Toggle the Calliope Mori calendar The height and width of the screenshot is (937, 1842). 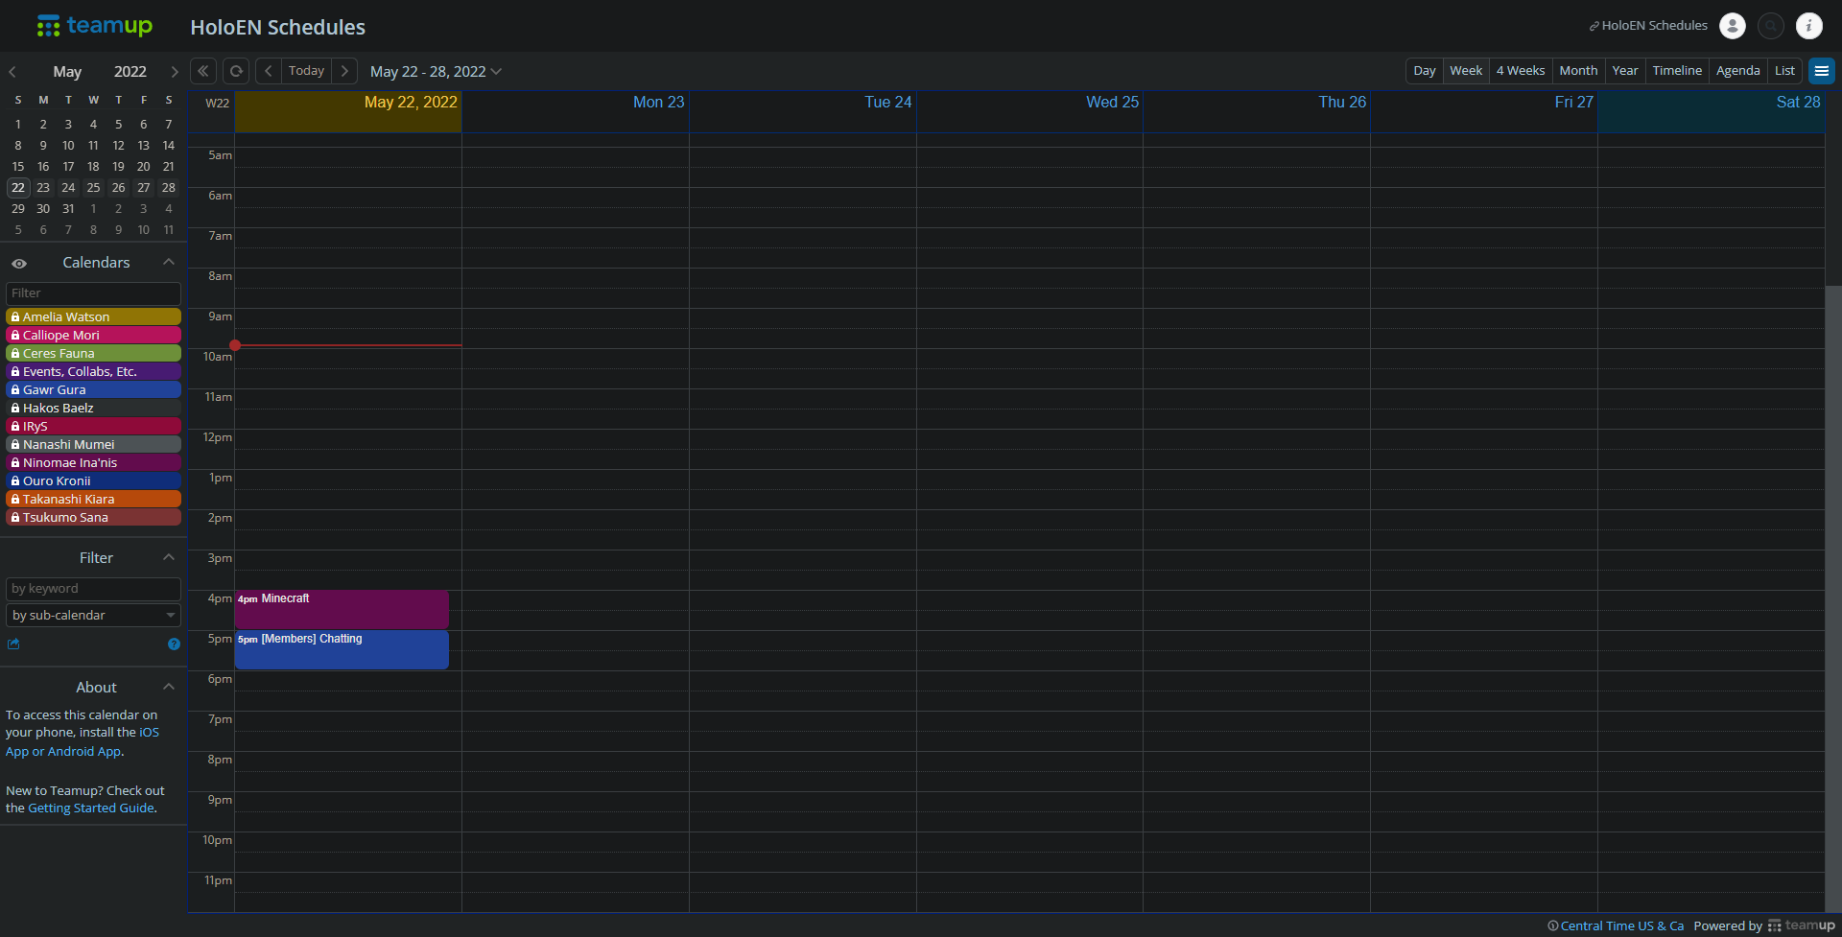(93, 335)
